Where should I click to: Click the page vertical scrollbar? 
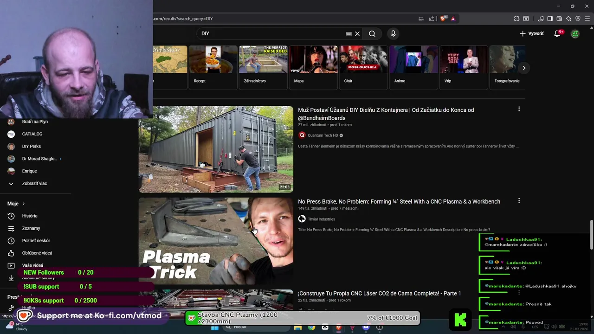pyautogui.click(x=591, y=235)
